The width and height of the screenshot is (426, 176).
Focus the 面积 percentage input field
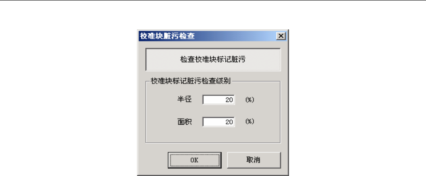(x=218, y=122)
